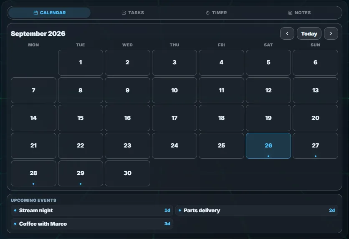Open the Stream night event

coord(92,211)
